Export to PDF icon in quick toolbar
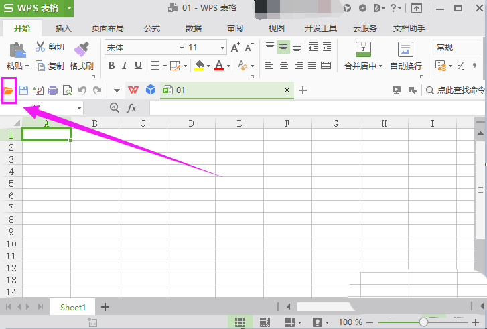 [x=38, y=90]
